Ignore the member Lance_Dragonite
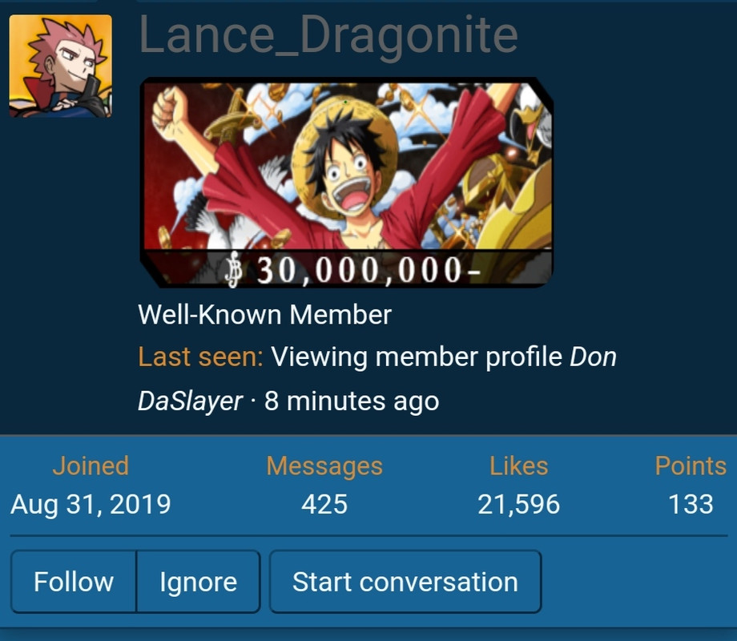Screen dimensions: 737x641 tap(199, 582)
